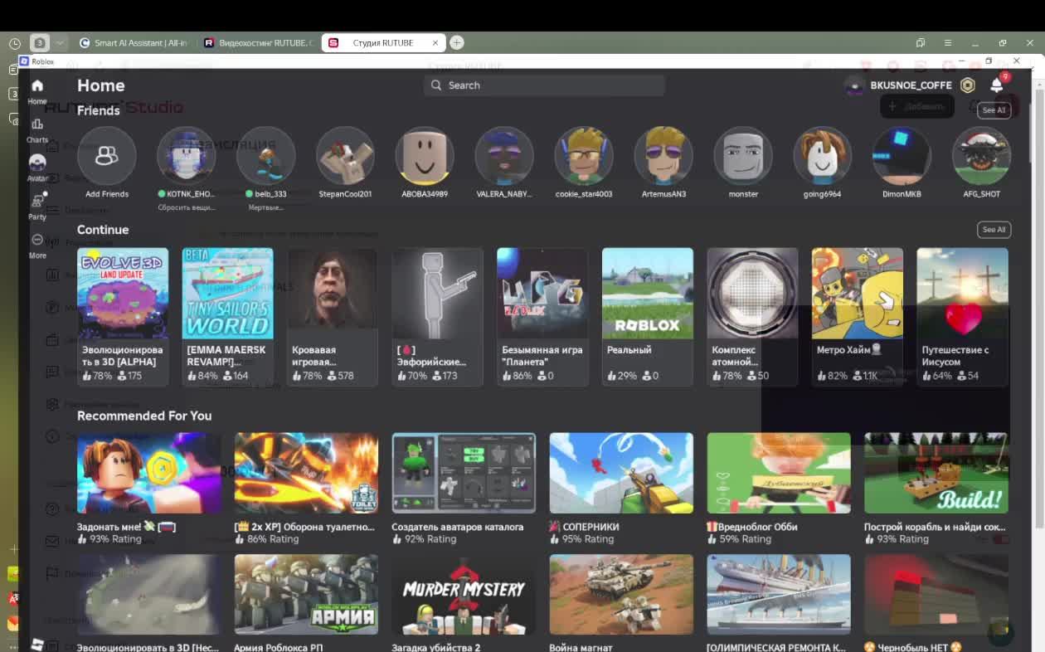
Task: Open friend belb_333 avatar
Action: coord(266,156)
